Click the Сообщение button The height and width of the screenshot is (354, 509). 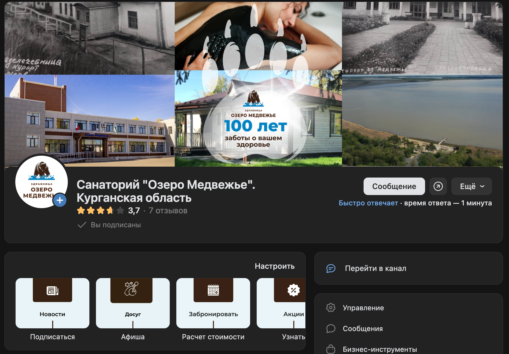[394, 186]
